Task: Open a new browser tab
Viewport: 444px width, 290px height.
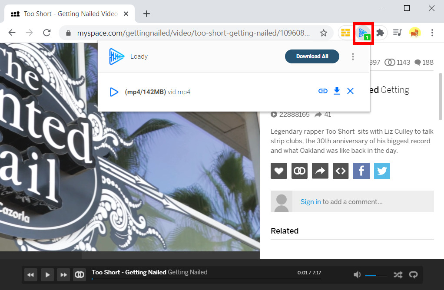Action: (146, 13)
